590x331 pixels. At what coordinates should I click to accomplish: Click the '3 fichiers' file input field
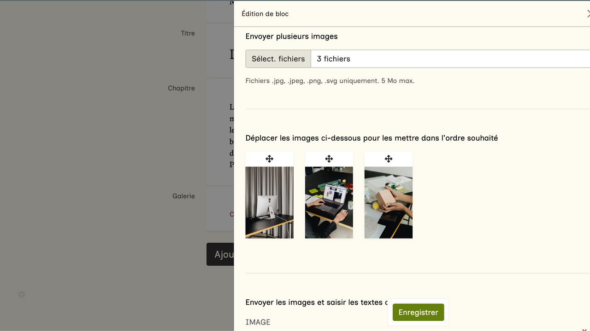(449, 59)
